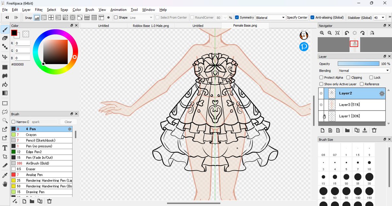
Task: Flip the view horizontally in Navigator
Action: (x=372, y=33)
